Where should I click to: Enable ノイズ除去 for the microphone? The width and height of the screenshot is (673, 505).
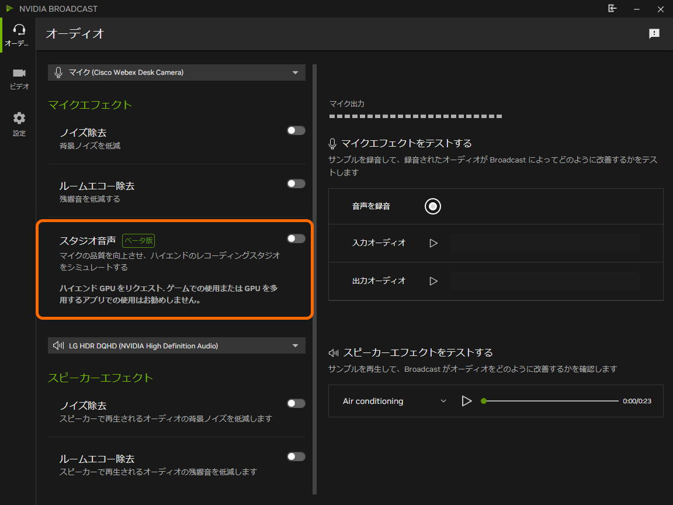tap(296, 130)
